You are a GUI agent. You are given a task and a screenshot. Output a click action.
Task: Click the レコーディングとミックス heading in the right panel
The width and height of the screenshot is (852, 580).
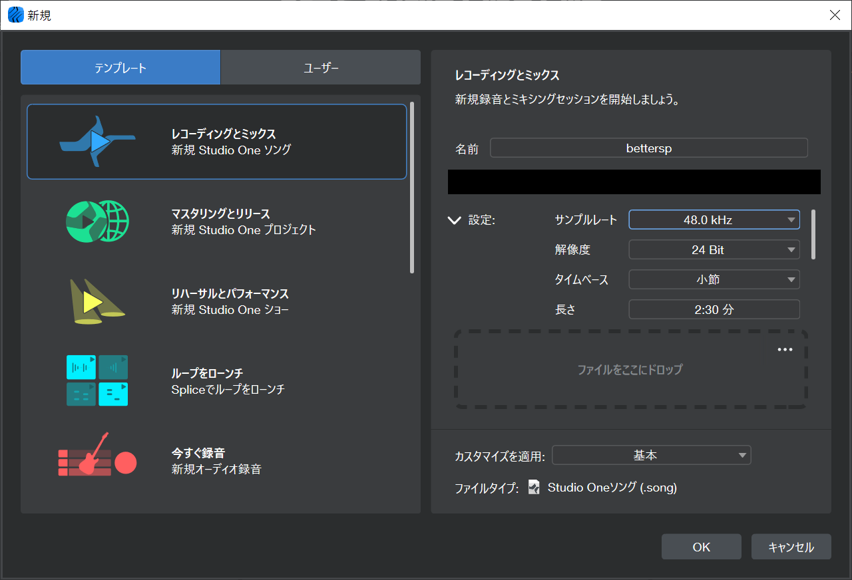(x=507, y=75)
